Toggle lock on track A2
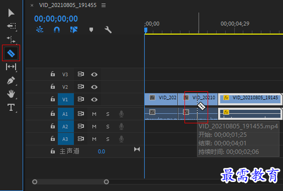Screen dimensions: 283x191 (52, 126)
